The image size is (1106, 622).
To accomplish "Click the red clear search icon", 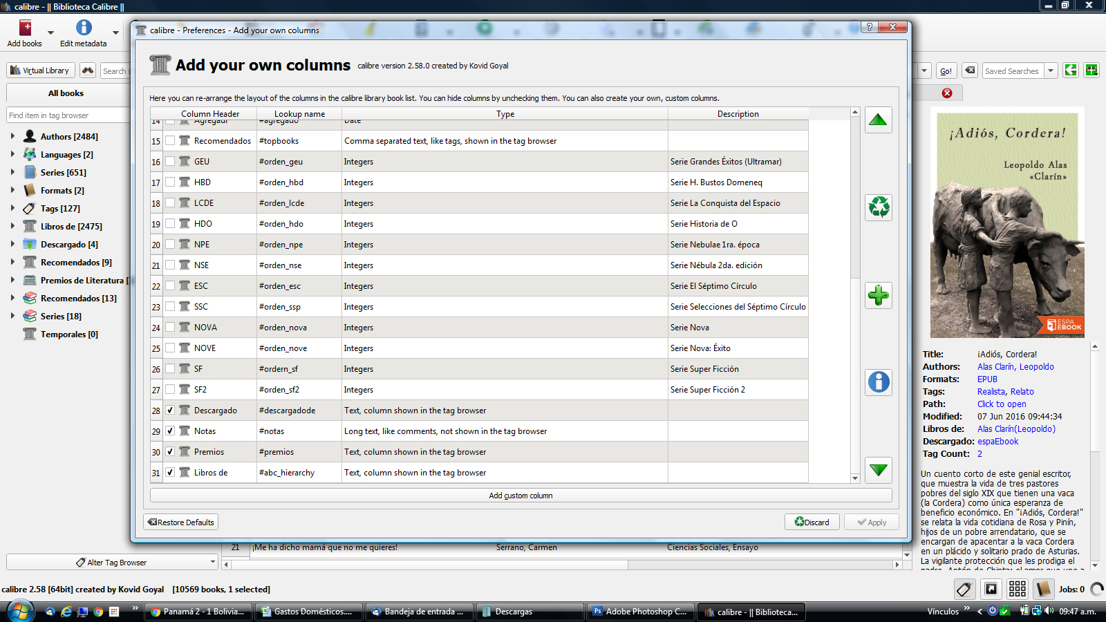I will coord(947,93).
